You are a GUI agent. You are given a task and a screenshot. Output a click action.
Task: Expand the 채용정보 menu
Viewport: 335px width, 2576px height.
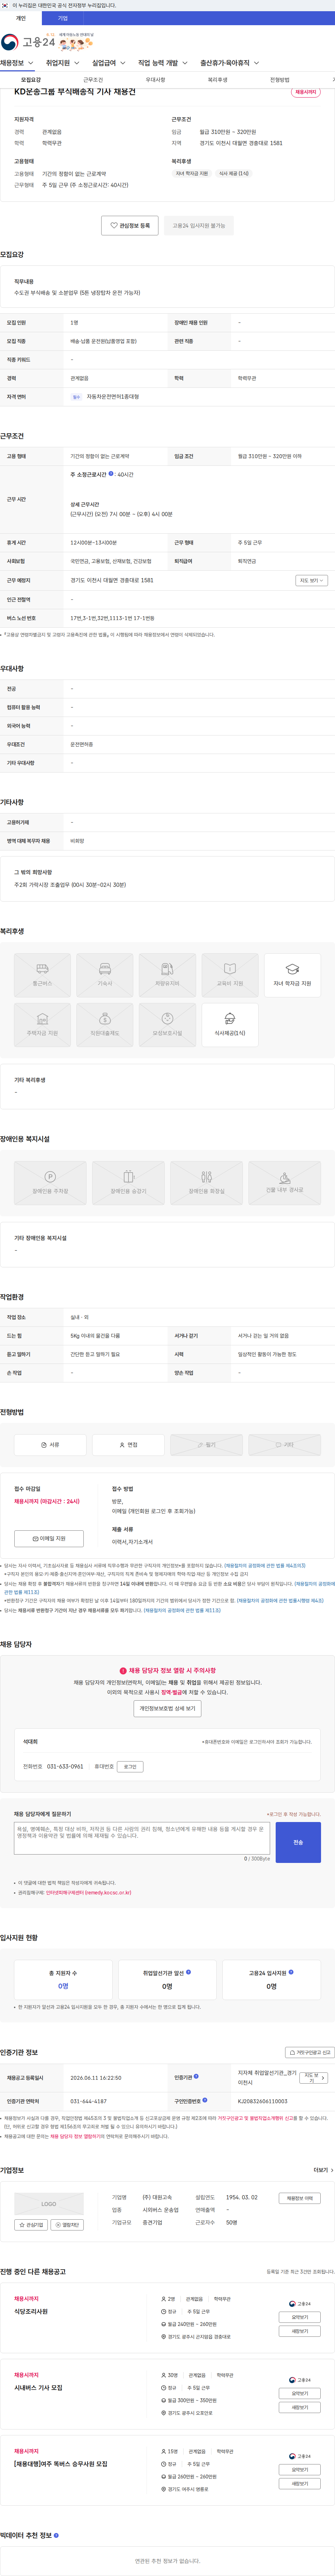click(17, 63)
